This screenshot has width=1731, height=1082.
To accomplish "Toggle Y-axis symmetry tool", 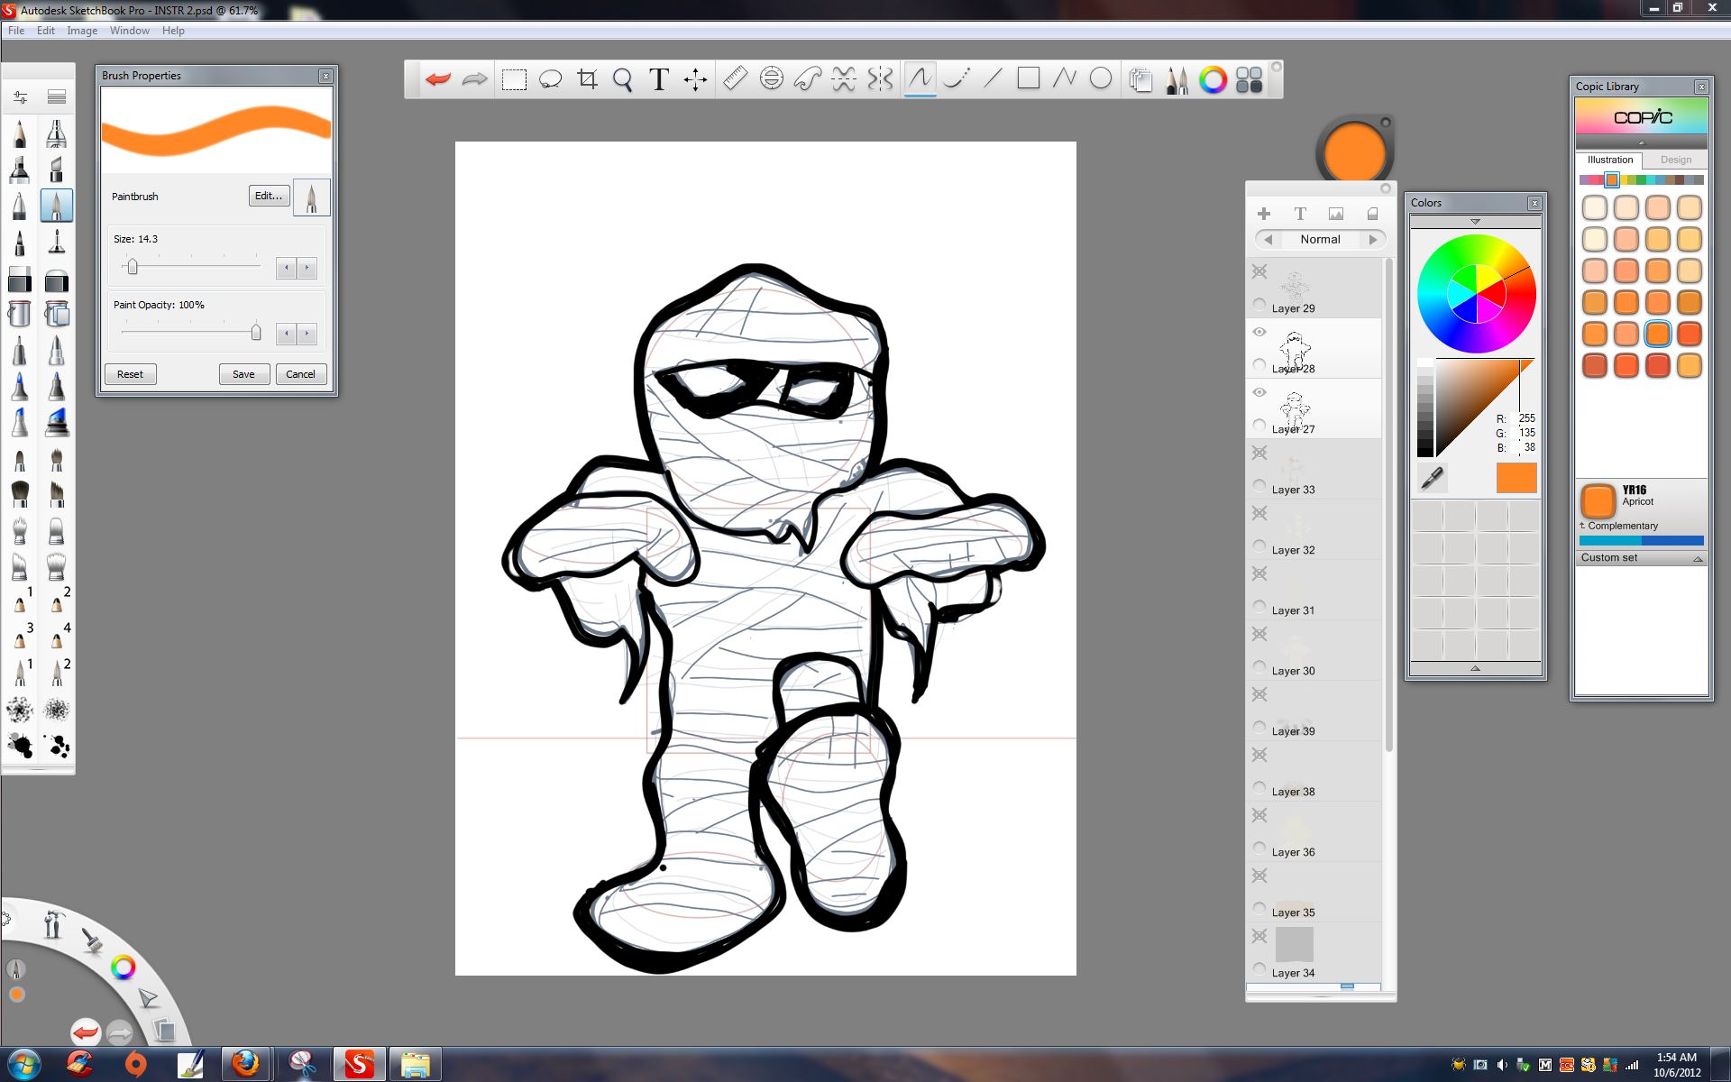I will click(x=880, y=78).
